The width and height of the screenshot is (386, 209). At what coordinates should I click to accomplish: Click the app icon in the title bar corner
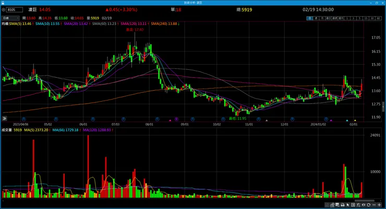coord(3,3)
